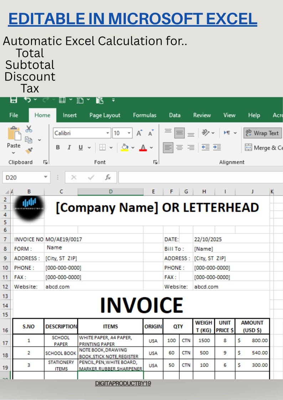The image size is (283, 400).
Task: Toggle Underline formatting
Action: point(81,147)
